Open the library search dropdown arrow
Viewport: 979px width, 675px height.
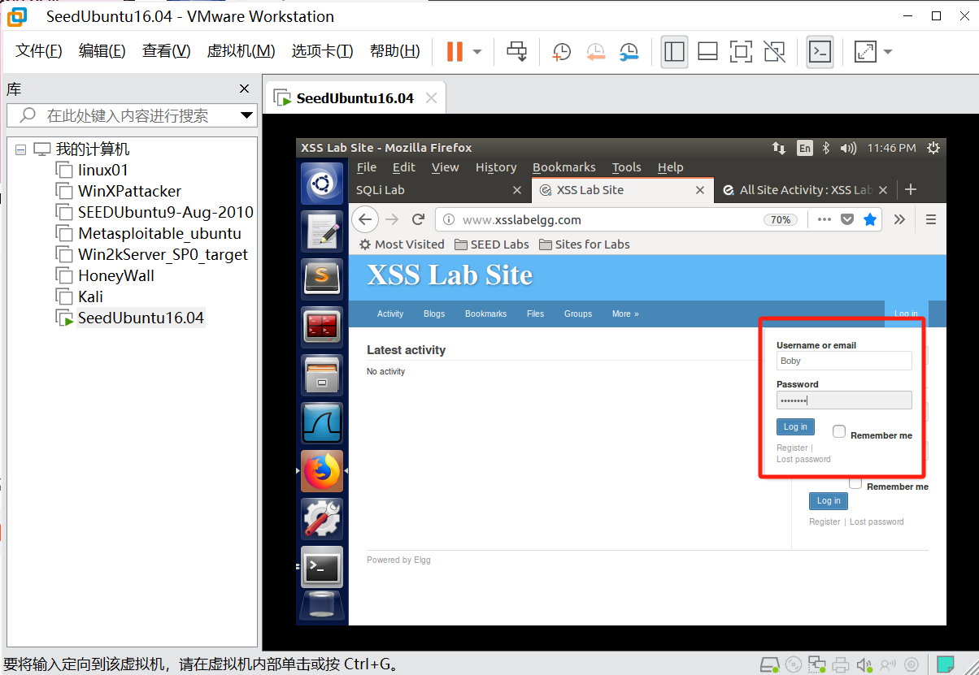[x=246, y=115]
